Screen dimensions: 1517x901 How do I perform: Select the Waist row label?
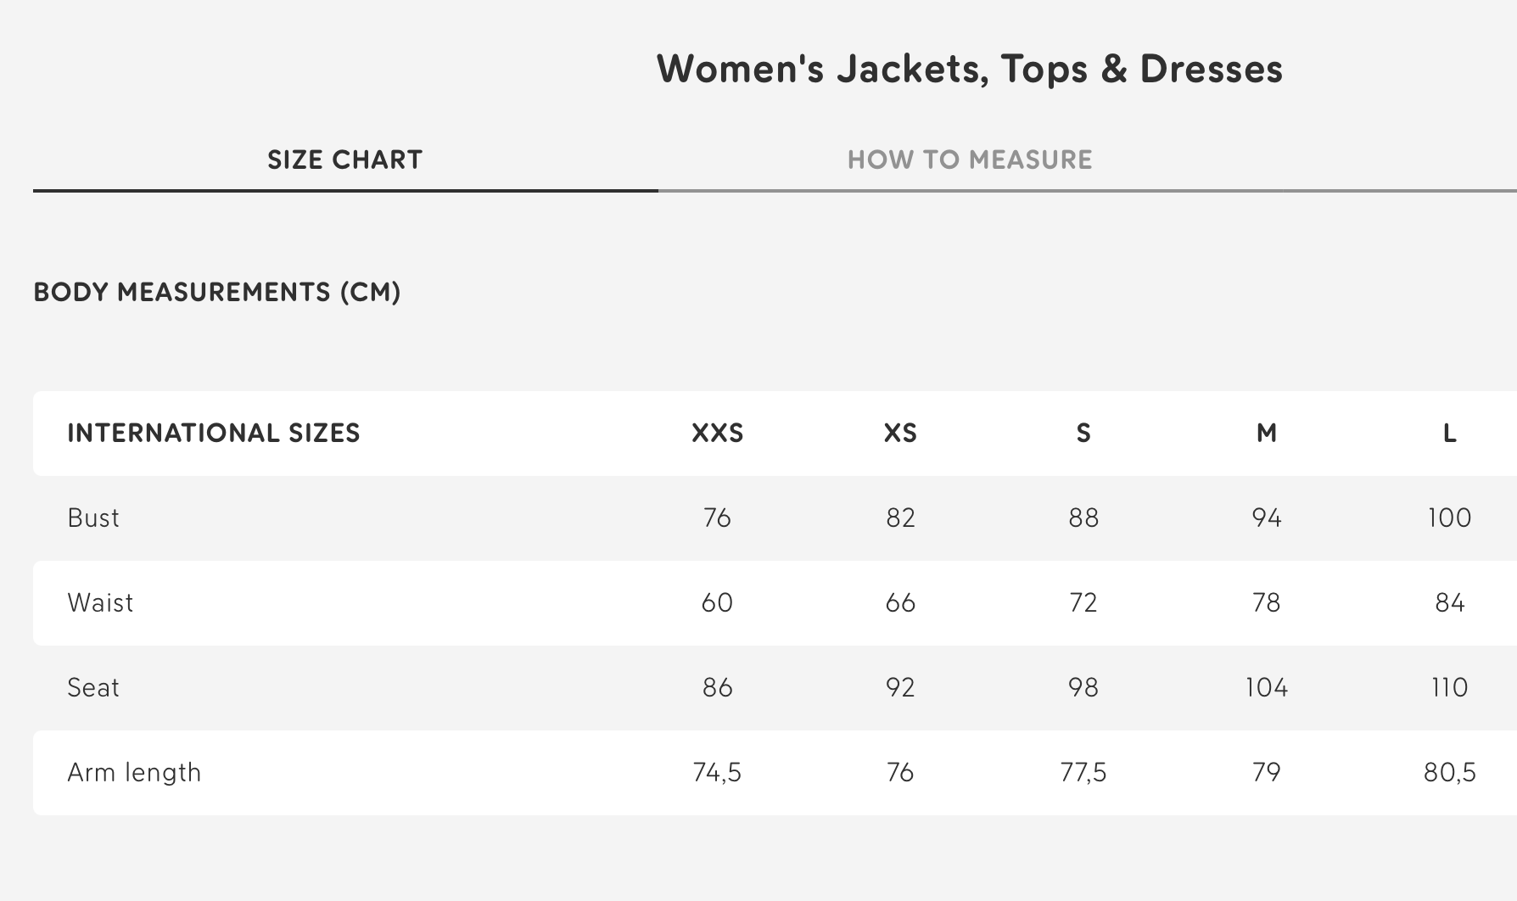click(x=100, y=602)
